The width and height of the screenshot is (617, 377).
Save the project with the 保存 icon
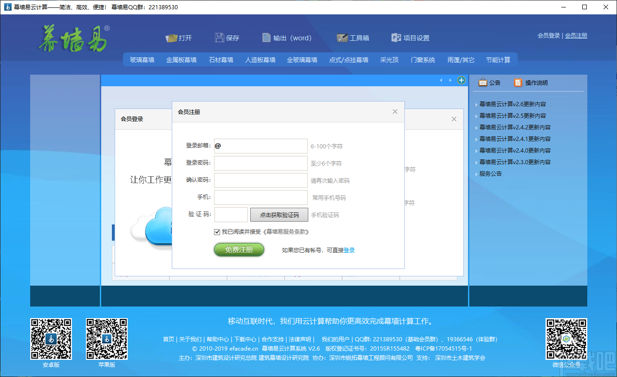click(x=227, y=38)
